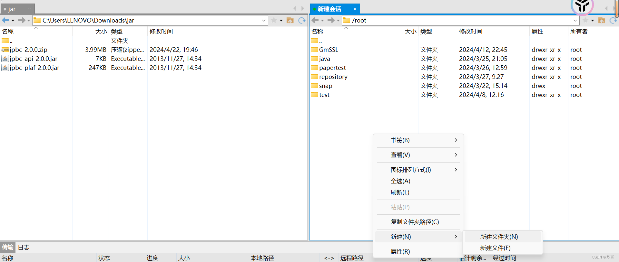The width and height of the screenshot is (619, 262).
Task: Choose 复制文件夹路径(C) from the context menu
Action: [418, 222]
